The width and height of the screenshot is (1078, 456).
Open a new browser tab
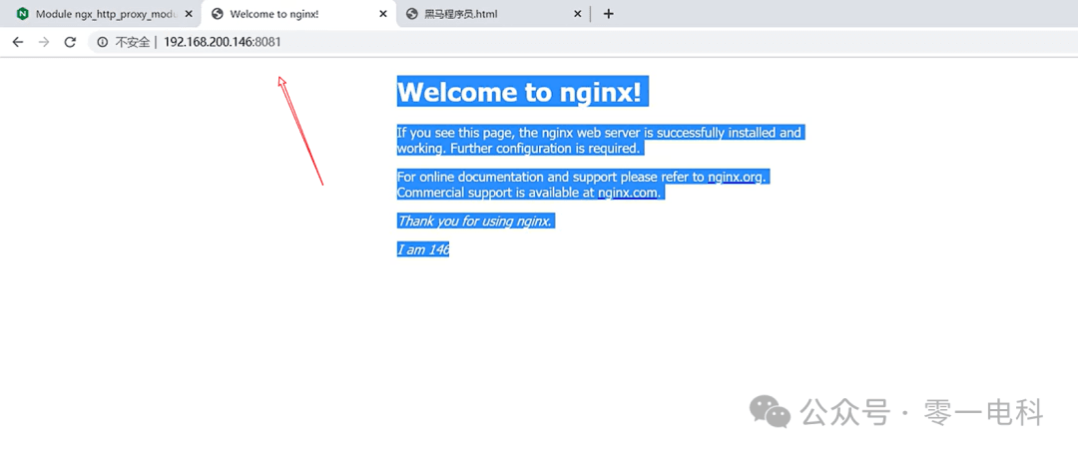pos(608,14)
